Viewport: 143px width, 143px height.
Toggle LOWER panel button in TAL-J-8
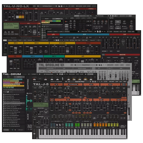click(x=51, y=125)
